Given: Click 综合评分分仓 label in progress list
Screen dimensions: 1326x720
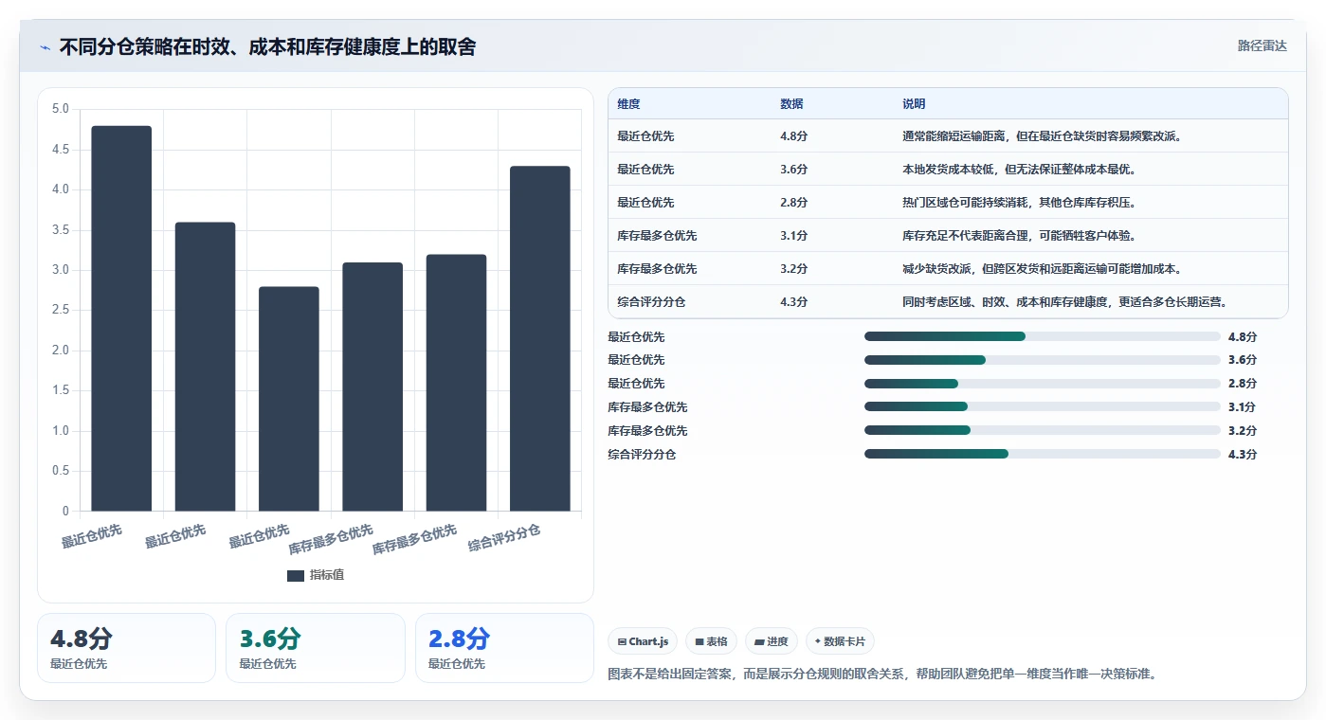Looking at the screenshot, I should tap(642, 455).
